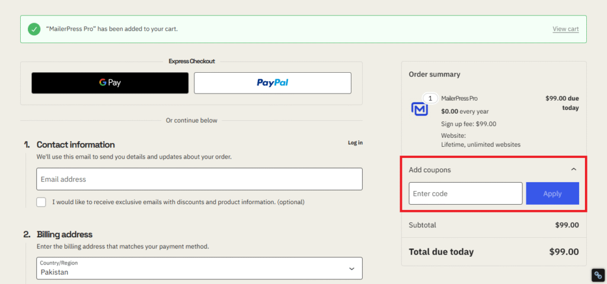Click the Contact information heading
Screen dimensions: 607x284
[x=75, y=144]
